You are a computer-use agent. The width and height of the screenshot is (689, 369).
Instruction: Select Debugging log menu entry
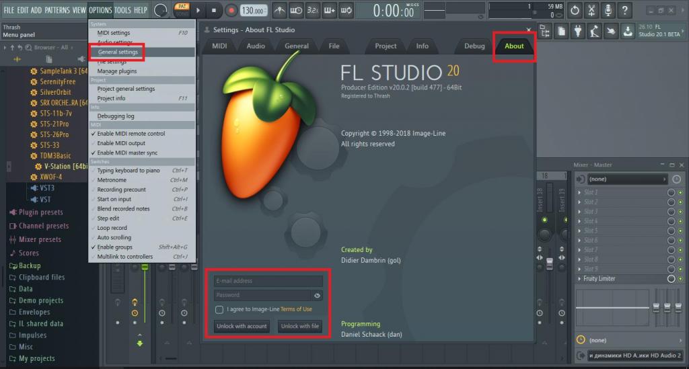tap(142, 116)
